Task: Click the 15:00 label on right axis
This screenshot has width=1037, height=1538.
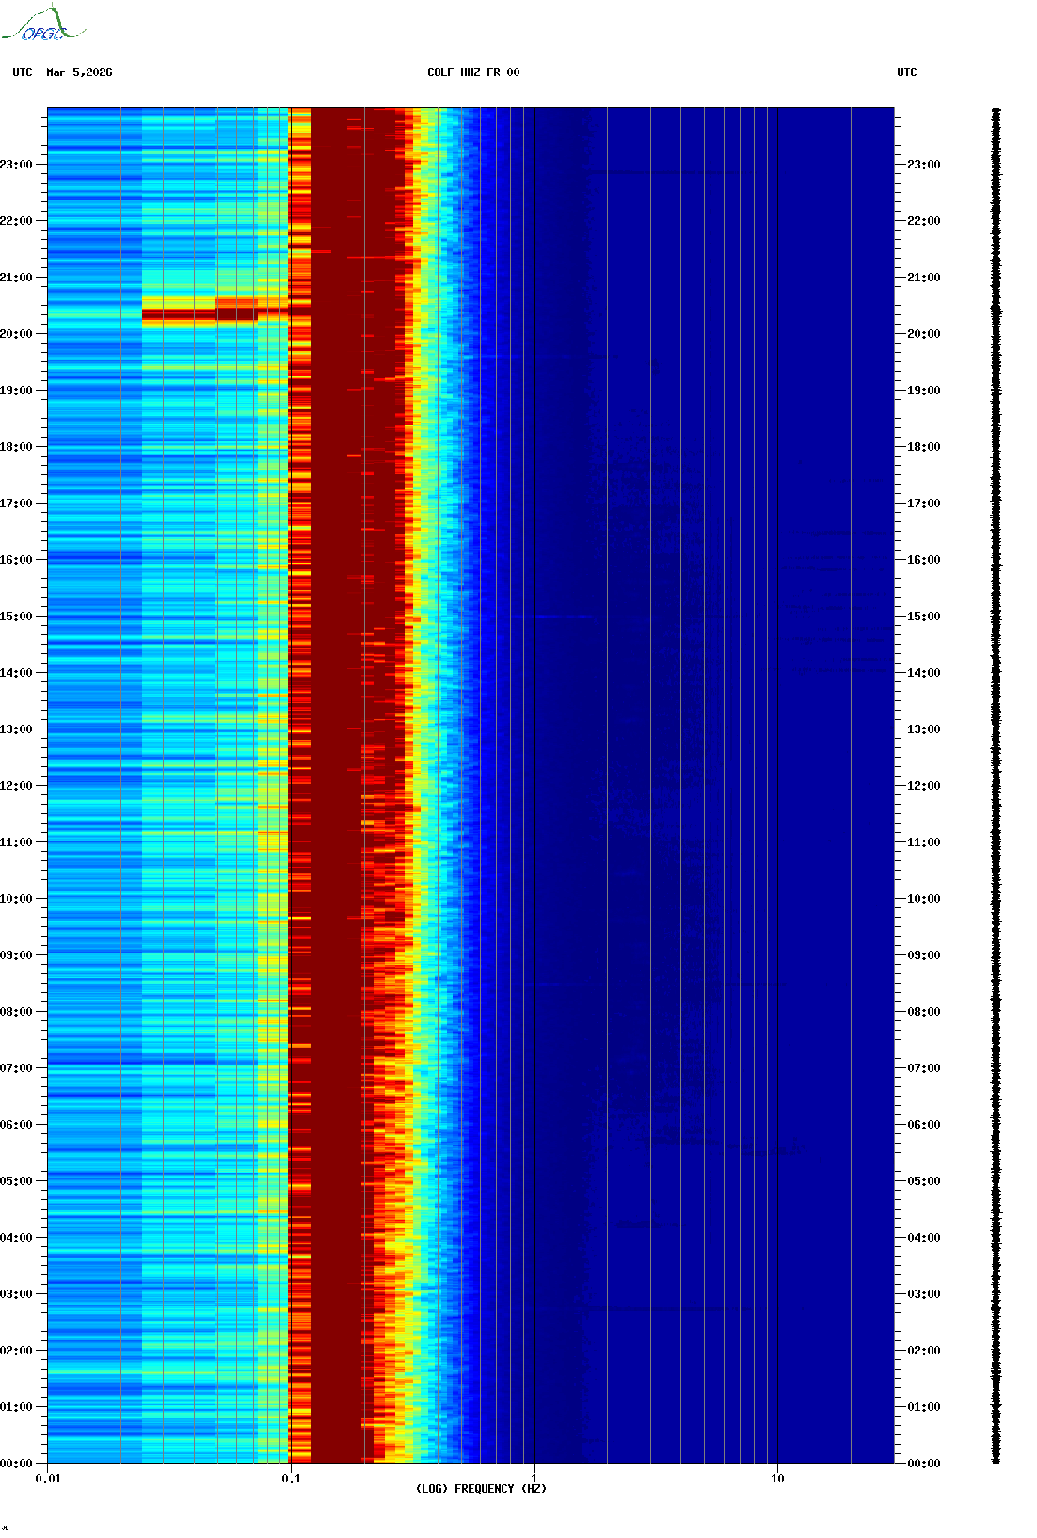Action: point(924,617)
